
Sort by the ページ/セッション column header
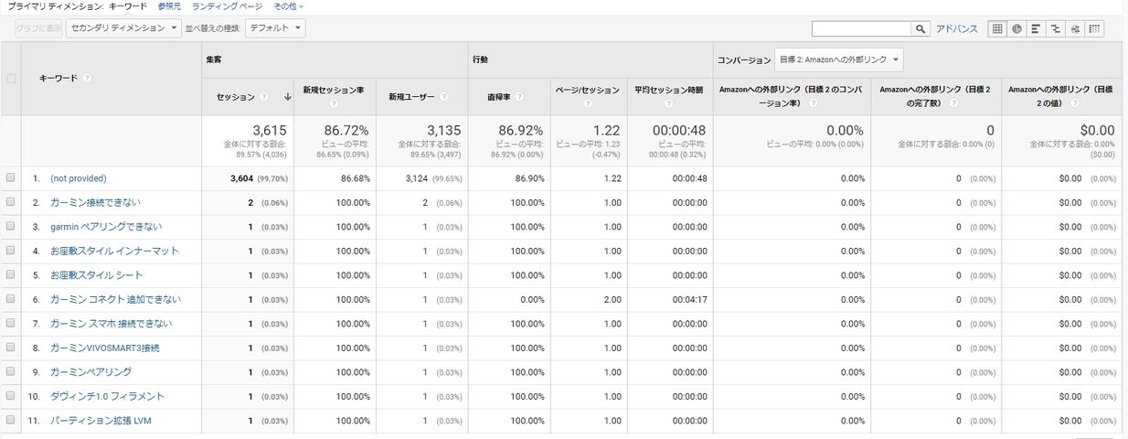click(x=588, y=91)
